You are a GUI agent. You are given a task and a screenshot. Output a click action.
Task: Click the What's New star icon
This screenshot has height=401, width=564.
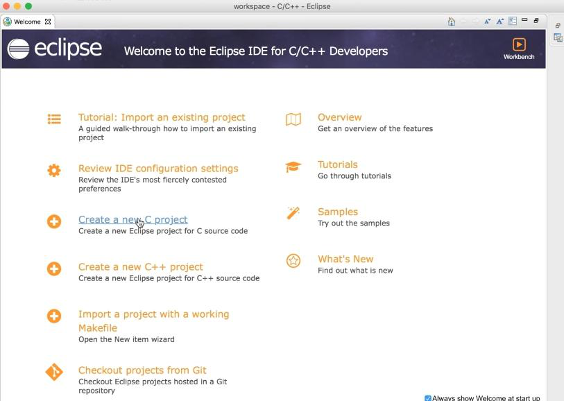[293, 261]
